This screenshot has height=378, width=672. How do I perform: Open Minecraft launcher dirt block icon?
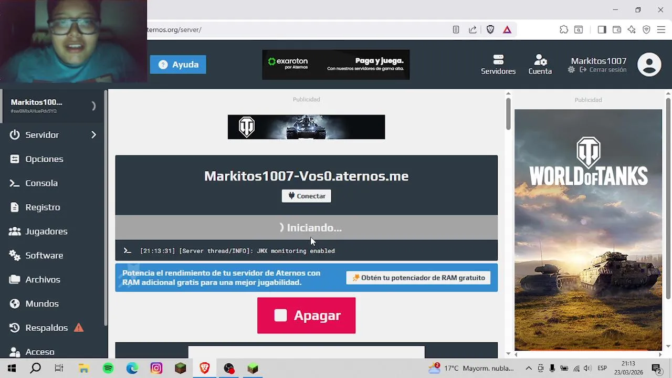(180, 369)
